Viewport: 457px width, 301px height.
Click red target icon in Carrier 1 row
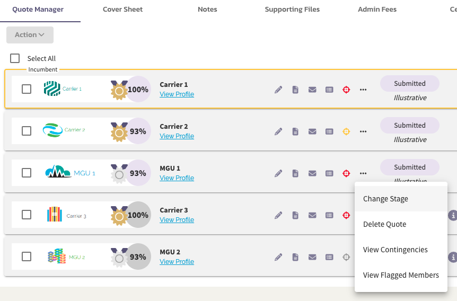(x=346, y=90)
